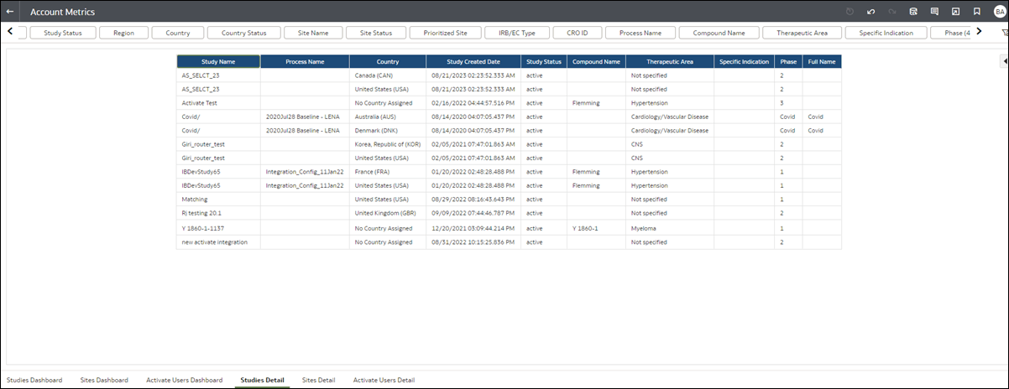Viewport: 1009px width, 389px height.
Task: Open the Country filter
Action: pyautogui.click(x=178, y=33)
